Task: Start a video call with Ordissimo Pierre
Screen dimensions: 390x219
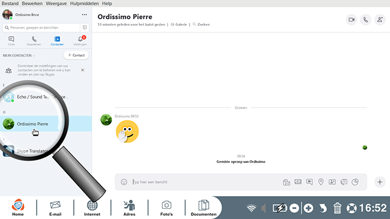Action: (352, 20)
